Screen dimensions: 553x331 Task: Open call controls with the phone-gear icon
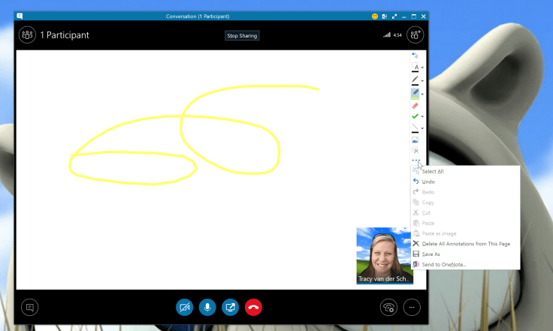pyautogui.click(x=388, y=307)
